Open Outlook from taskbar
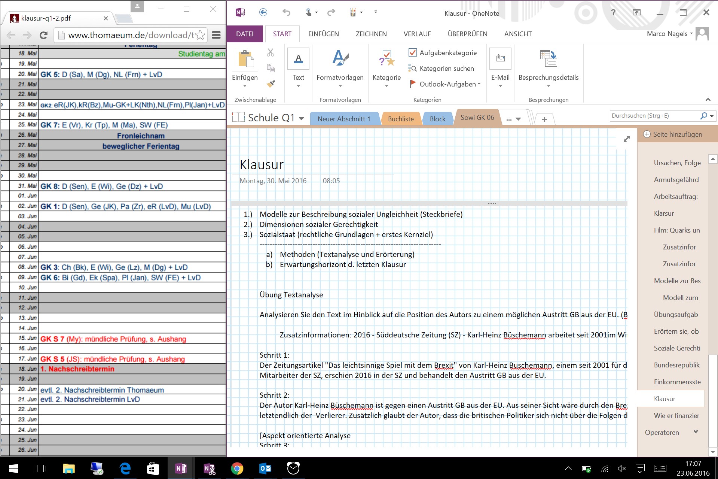This screenshot has width=718, height=479. pos(265,468)
